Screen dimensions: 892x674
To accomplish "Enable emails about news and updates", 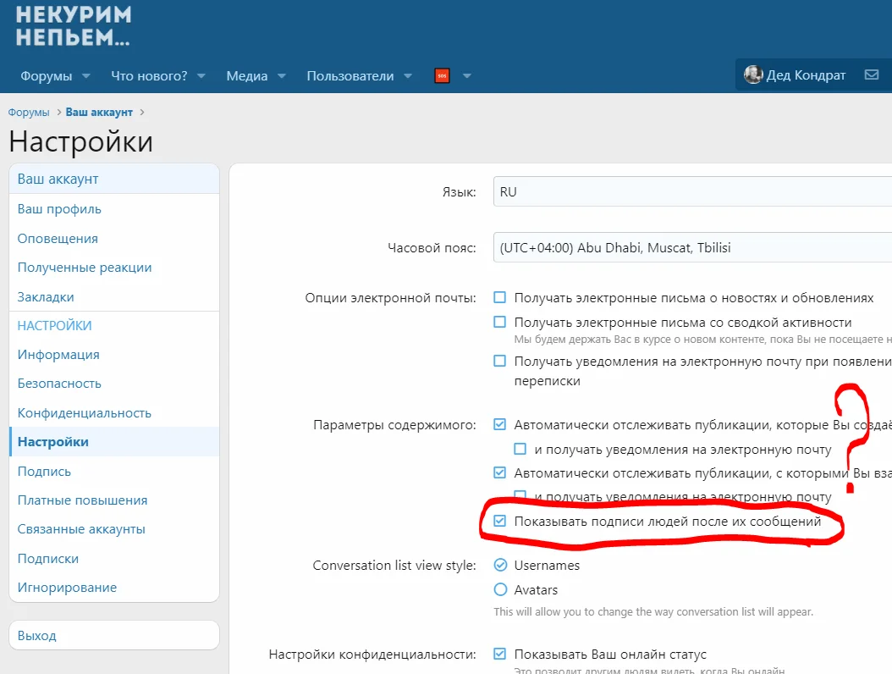I will click(x=499, y=297).
